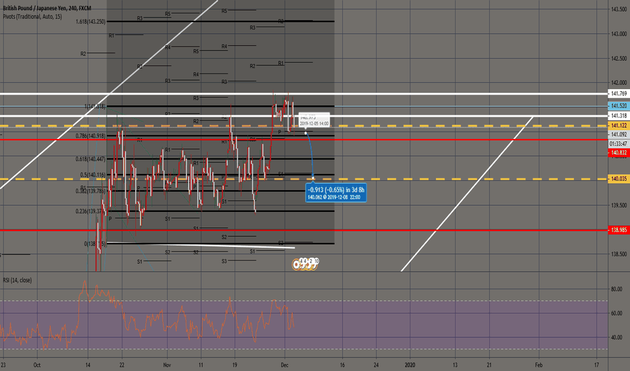
Task: Select the 1(141.518) Fibonacci level label
Action: [95, 107]
